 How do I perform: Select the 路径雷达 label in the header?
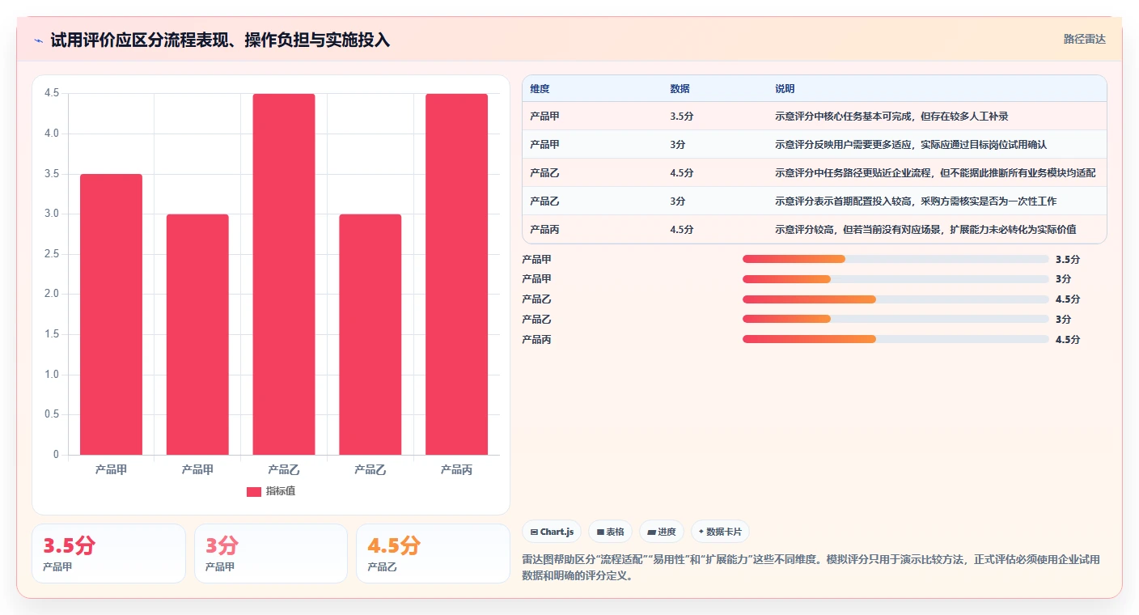click(x=1084, y=39)
